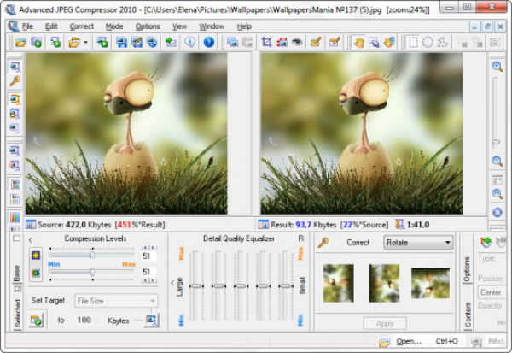Choose the rectangle selection shape icon
The image size is (512, 353).
[413, 42]
